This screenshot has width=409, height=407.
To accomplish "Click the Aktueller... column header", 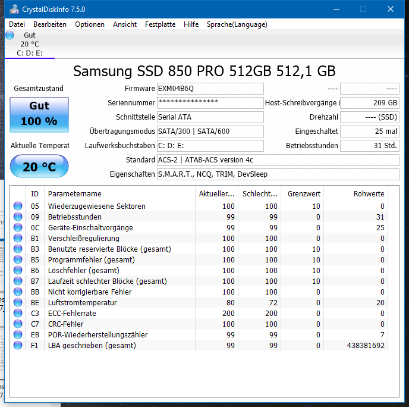I will pos(216,194).
